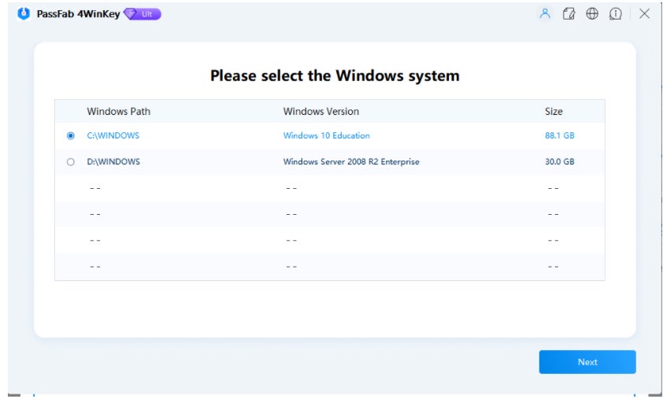Screen dimensions: 663x399
Task: Click the Windows Path column header
Action: pos(118,112)
